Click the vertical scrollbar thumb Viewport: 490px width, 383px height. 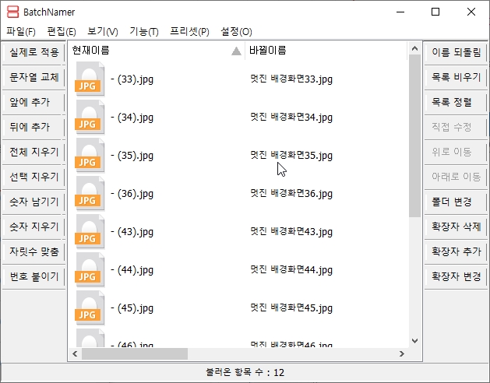click(414, 136)
